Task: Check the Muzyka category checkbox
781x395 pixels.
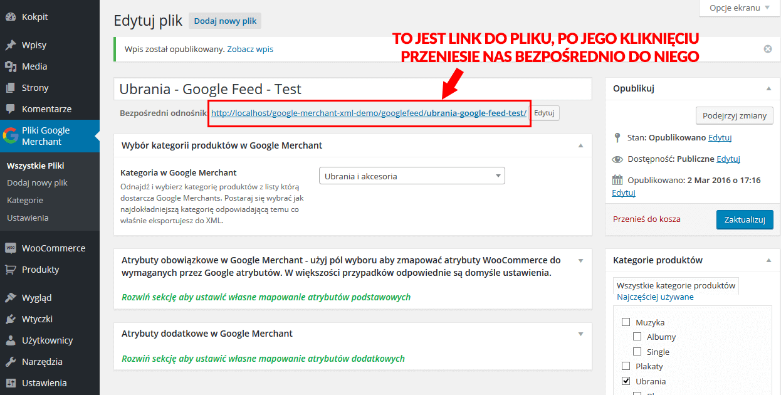Action: pyautogui.click(x=626, y=322)
